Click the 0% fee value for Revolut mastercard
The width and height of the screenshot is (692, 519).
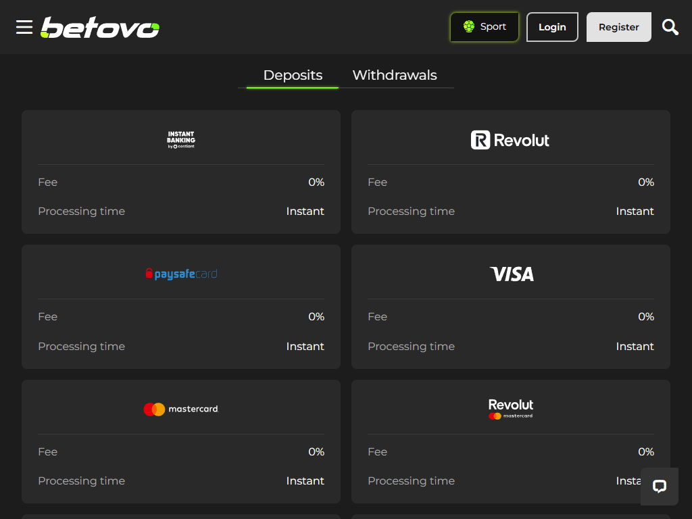645,452
